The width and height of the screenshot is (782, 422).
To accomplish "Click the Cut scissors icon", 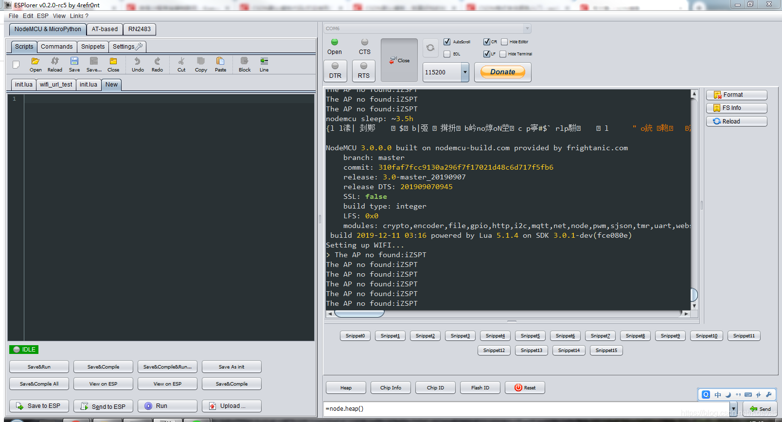I will pyautogui.click(x=181, y=64).
